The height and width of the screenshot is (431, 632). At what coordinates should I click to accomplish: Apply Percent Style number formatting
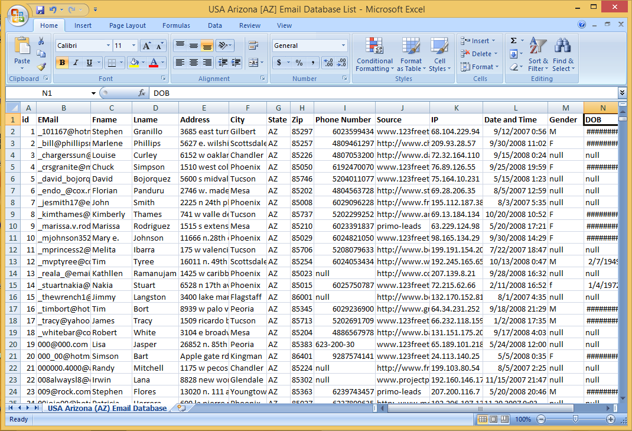point(299,62)
